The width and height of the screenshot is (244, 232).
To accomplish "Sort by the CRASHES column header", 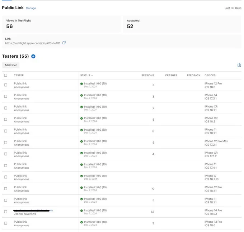I will pyautogui.click(x=171, y=75).
